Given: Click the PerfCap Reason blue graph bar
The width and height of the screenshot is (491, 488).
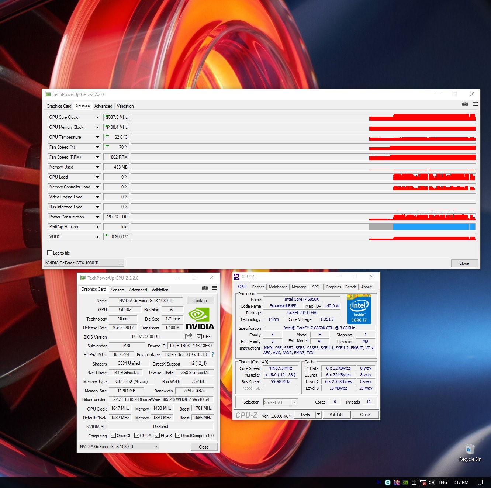Looking at the screenshot, I should click(434, 227).
